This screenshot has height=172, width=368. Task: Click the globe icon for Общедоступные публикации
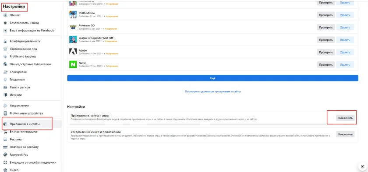pos(5,64)
